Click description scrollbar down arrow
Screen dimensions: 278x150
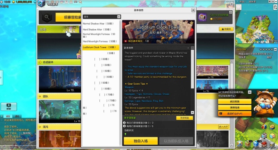point(193,112)
